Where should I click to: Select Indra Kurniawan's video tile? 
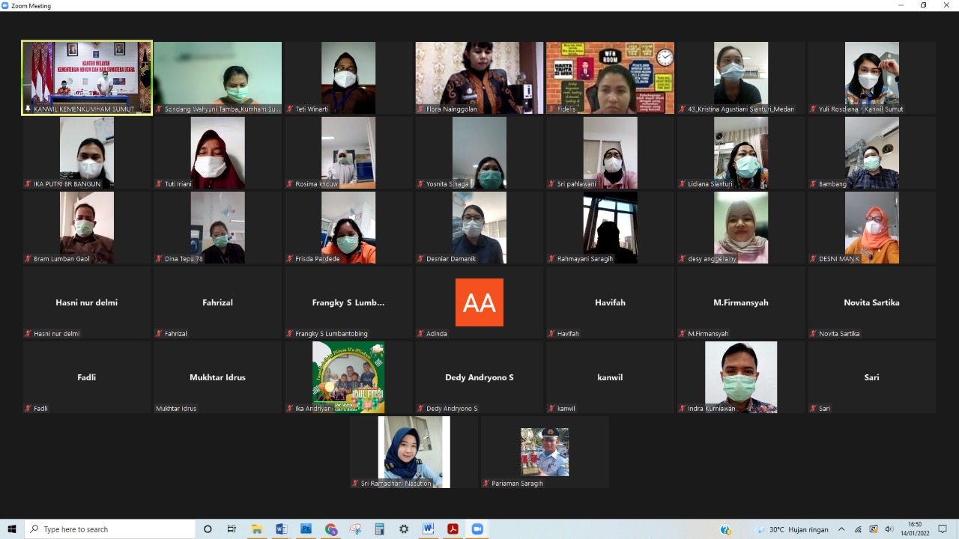pyautogui.click(x=741, y=377)
